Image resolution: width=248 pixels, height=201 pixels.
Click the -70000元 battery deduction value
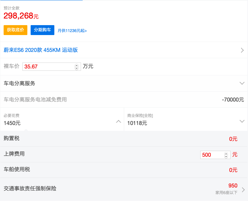click(x=233, y=100)
